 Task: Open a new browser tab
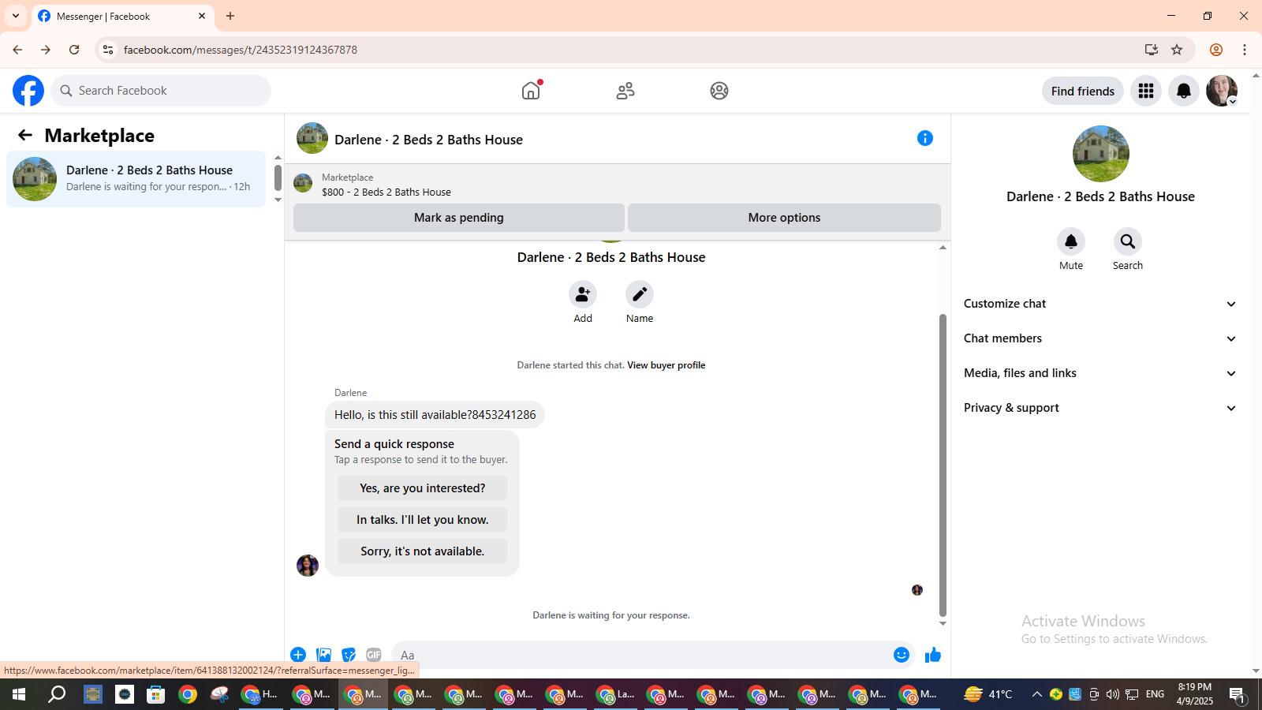click(230, 16)
